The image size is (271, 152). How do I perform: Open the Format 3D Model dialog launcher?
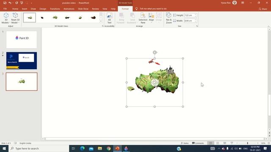click(102, 26)
